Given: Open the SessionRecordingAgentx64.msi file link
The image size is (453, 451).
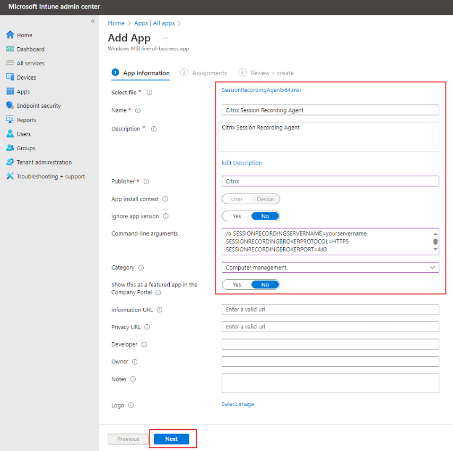Looking at the screenshot, I should click(261, 90).
